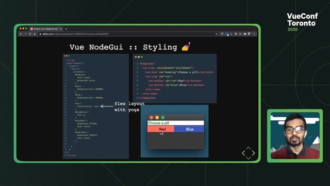Click the Blue button in the demo window
Image resolution: width=330 pixels, height=186 pixels.
(189, 129)
